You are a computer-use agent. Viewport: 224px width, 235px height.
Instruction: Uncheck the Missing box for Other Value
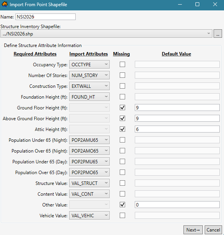122,205
